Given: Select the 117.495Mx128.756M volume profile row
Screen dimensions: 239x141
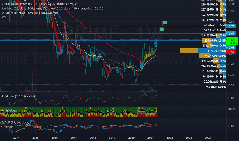Looking at the screenshot, I should [x=214, y=20].
